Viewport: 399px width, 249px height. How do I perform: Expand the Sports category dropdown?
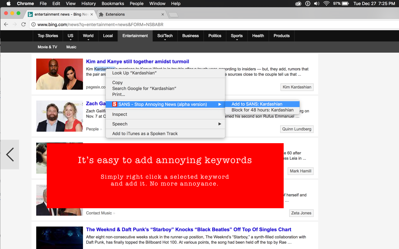pos(237,36)
